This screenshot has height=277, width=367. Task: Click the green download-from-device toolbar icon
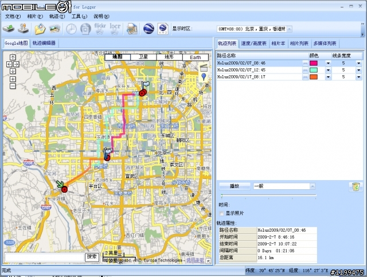point(9,29)
